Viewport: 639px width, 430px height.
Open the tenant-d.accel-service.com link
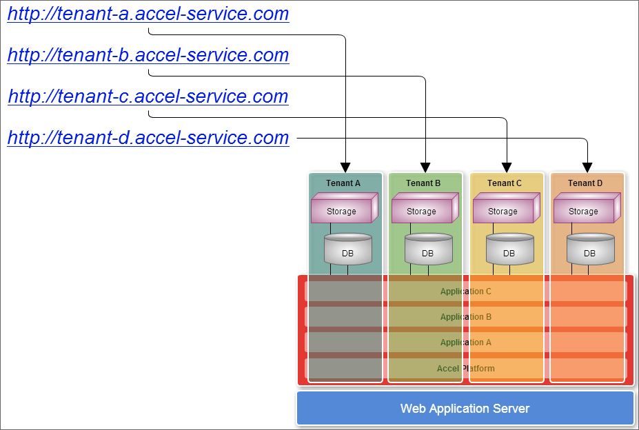coord(148,137)
